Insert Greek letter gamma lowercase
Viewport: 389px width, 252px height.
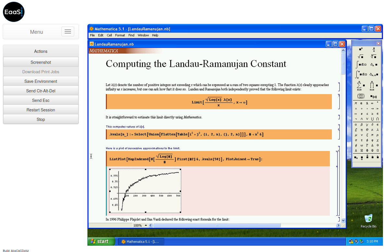click(x=367, y=125)
